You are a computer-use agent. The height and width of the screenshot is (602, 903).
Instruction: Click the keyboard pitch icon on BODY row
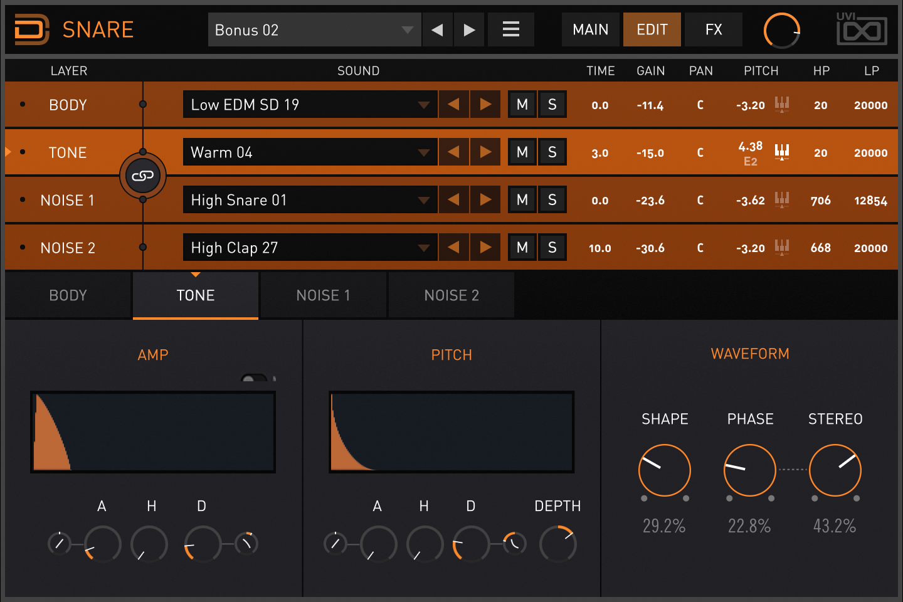[x=781, y=104]
